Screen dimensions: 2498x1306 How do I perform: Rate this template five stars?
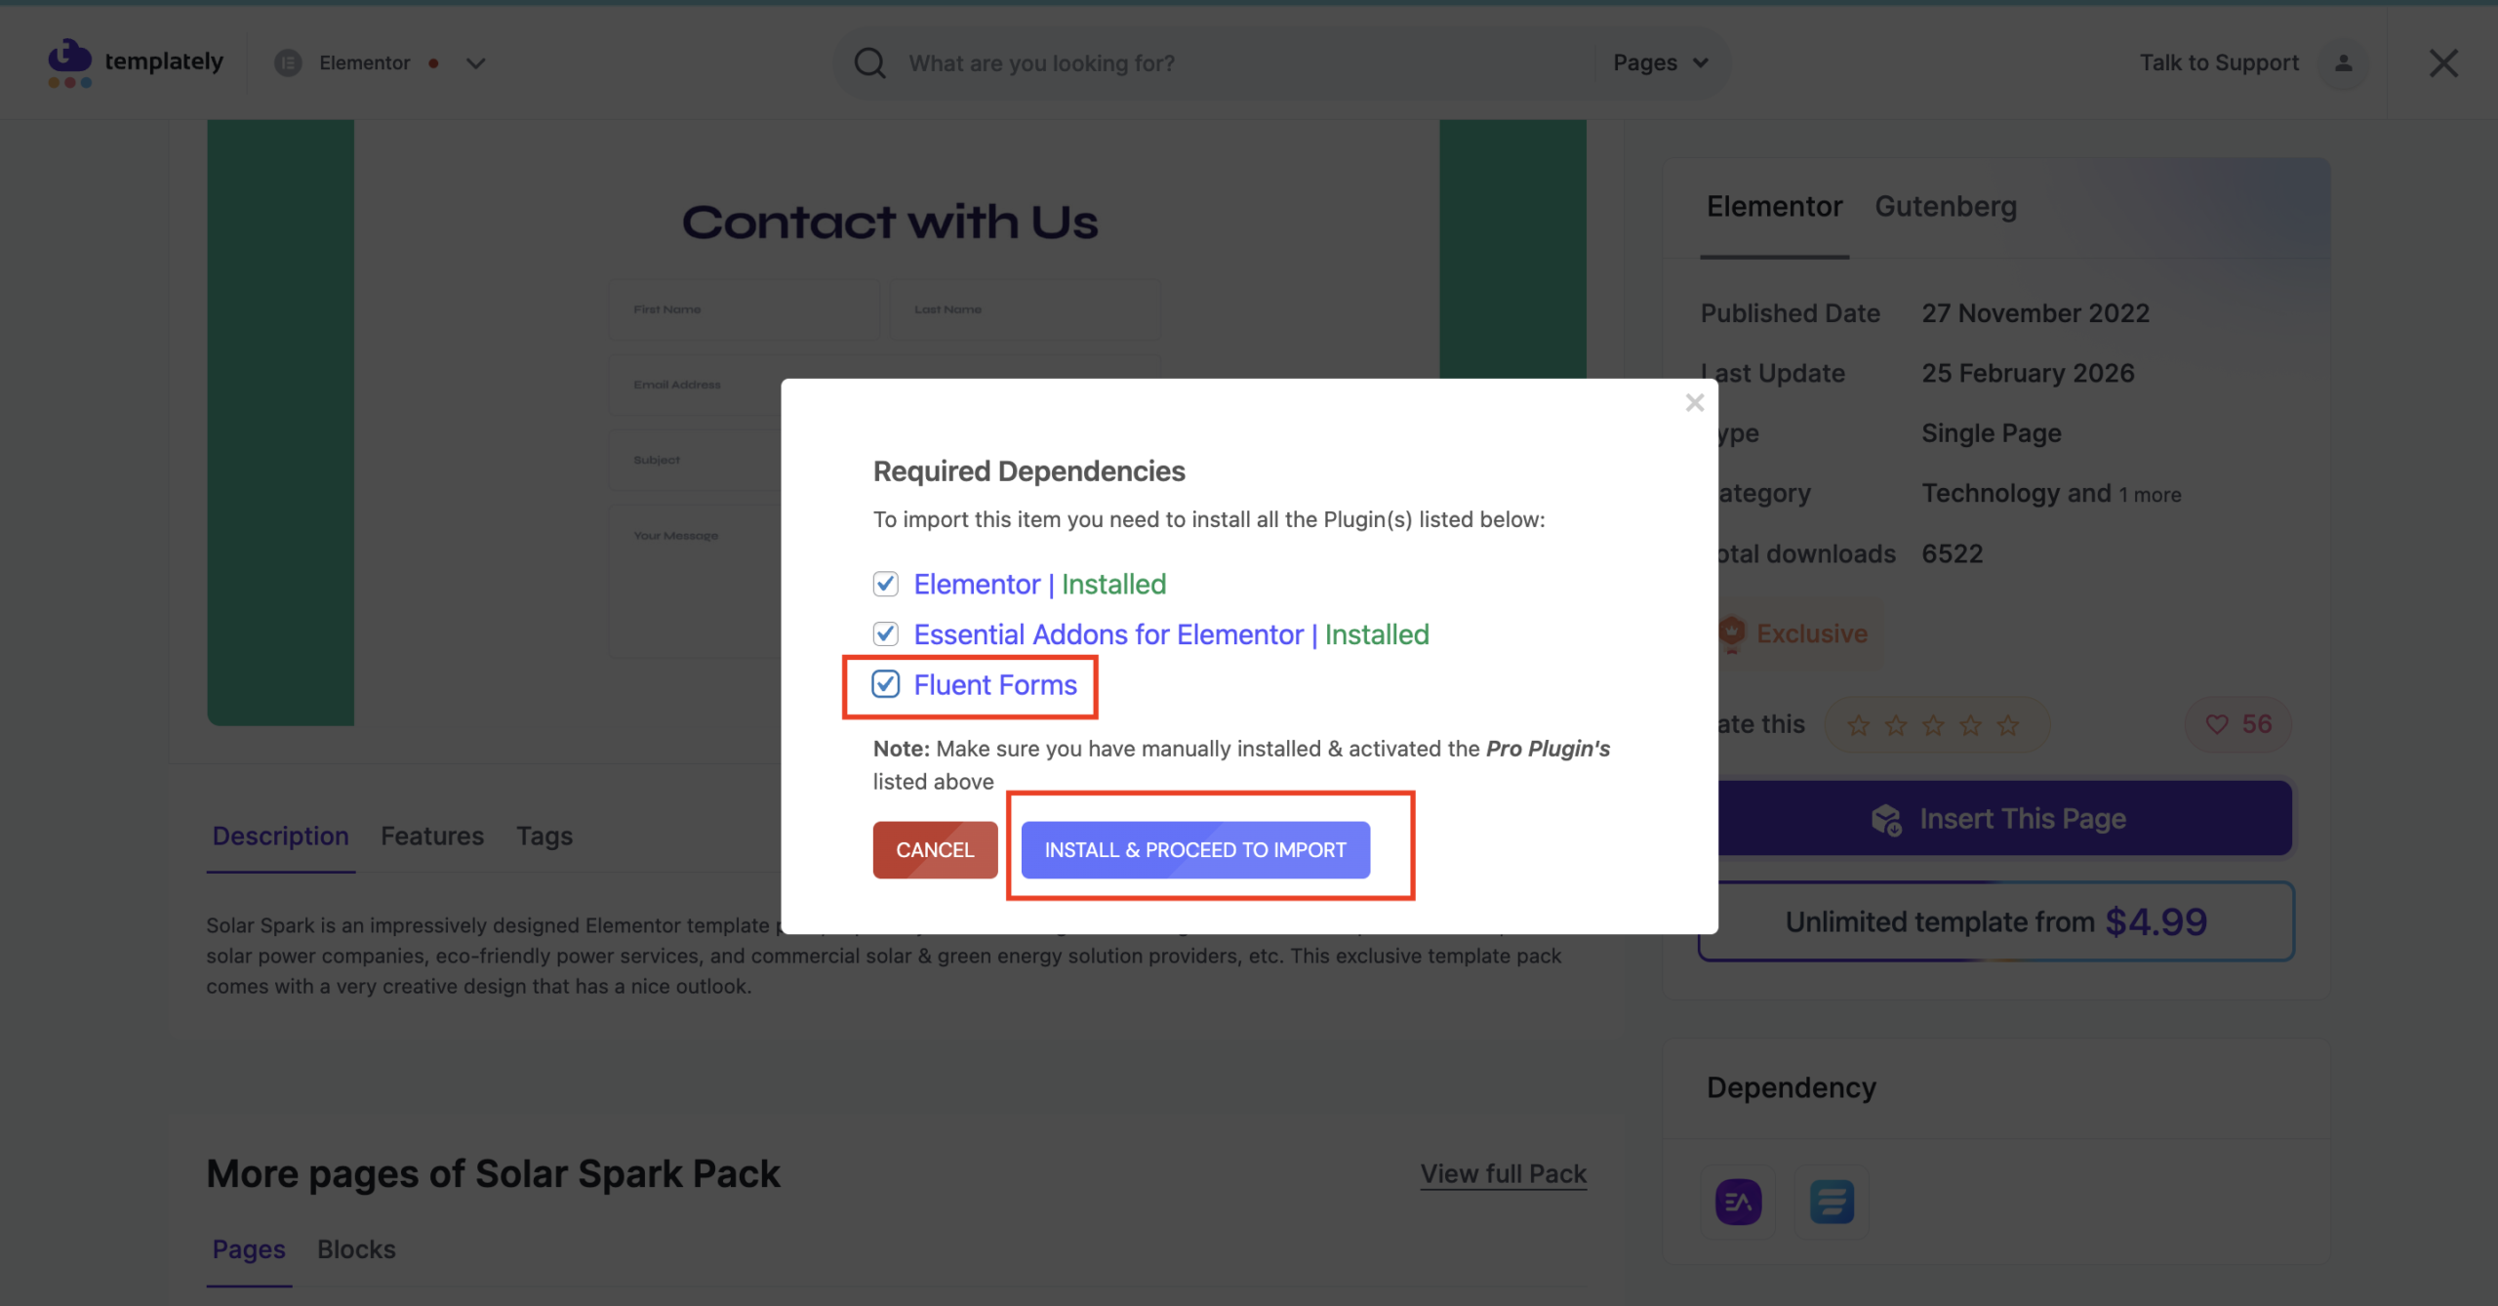point(2008,725)
